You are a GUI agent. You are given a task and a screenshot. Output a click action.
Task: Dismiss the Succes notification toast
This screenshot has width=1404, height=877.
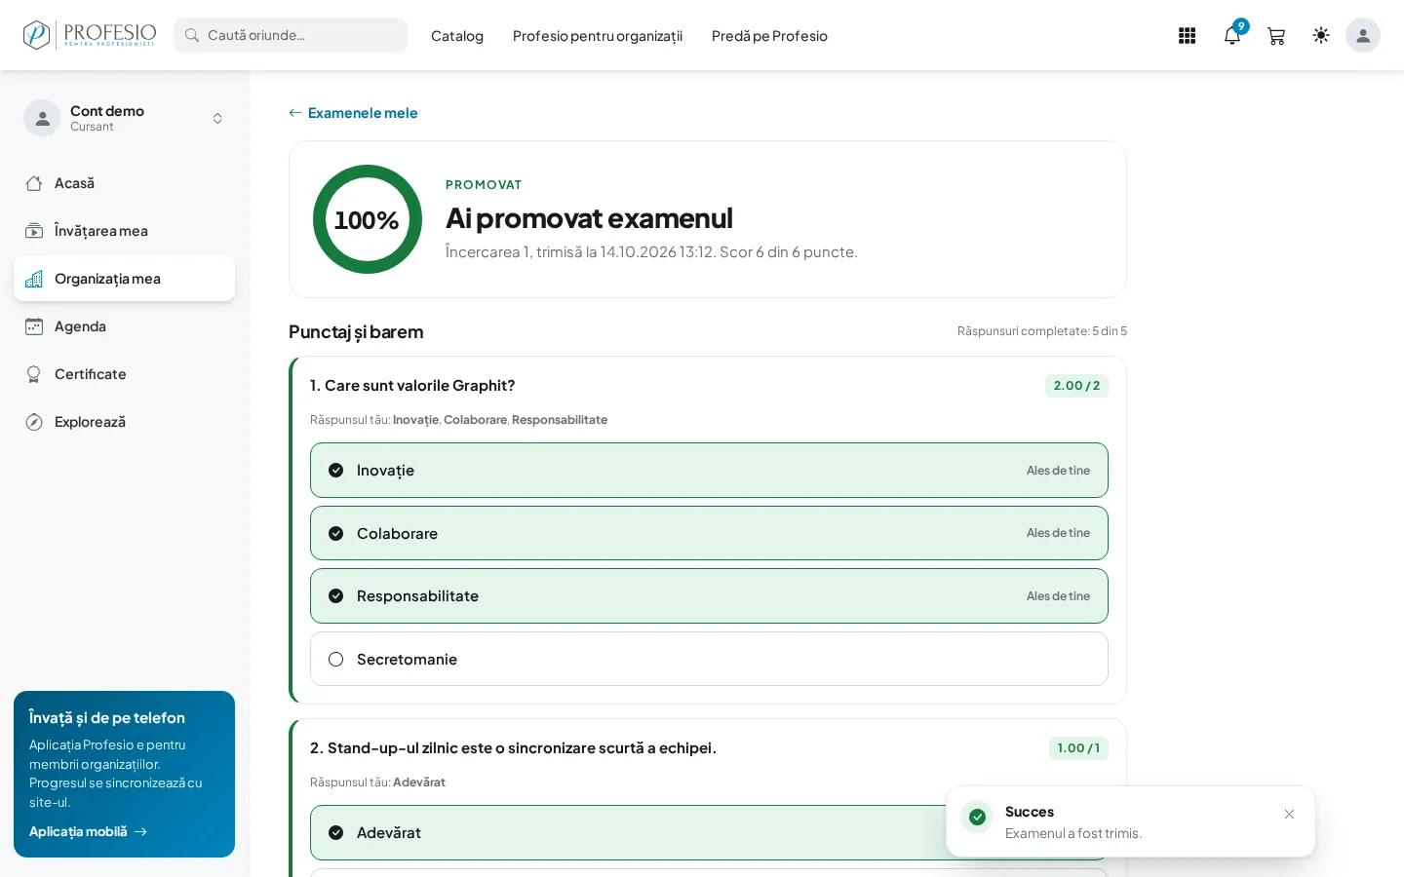pos(1289,814)
